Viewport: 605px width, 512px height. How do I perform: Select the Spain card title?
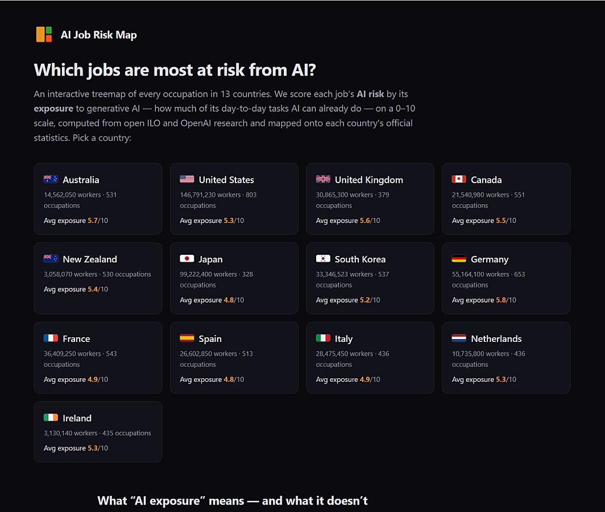coord(210,339)
